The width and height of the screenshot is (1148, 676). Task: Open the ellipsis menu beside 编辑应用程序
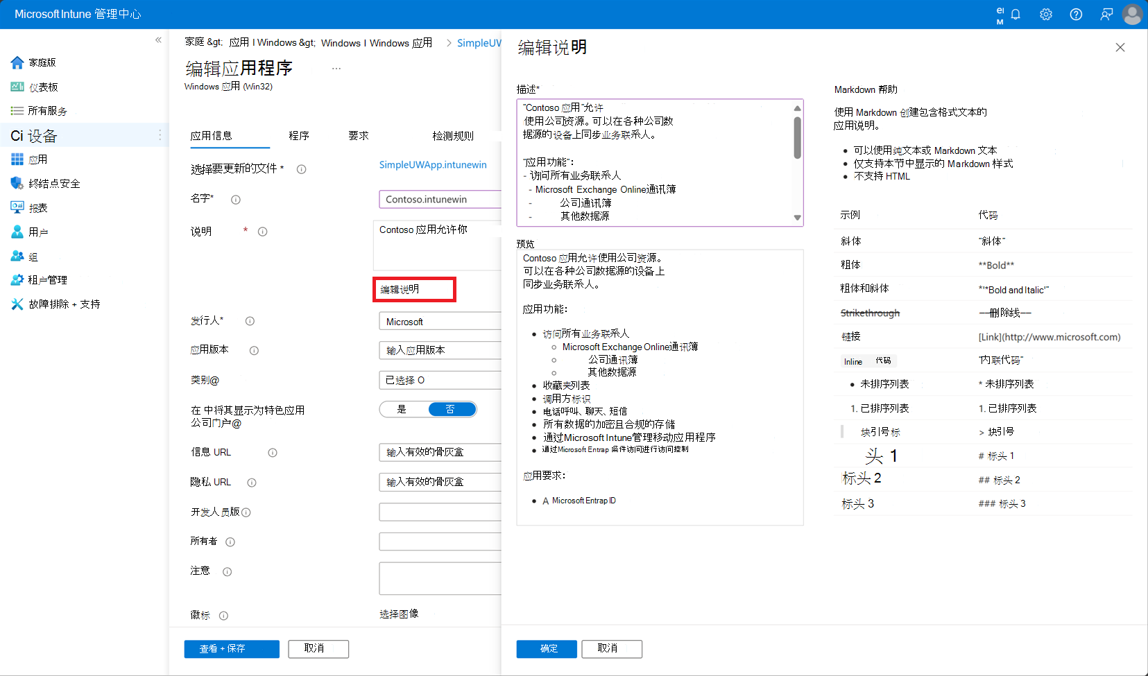(336, 69)
